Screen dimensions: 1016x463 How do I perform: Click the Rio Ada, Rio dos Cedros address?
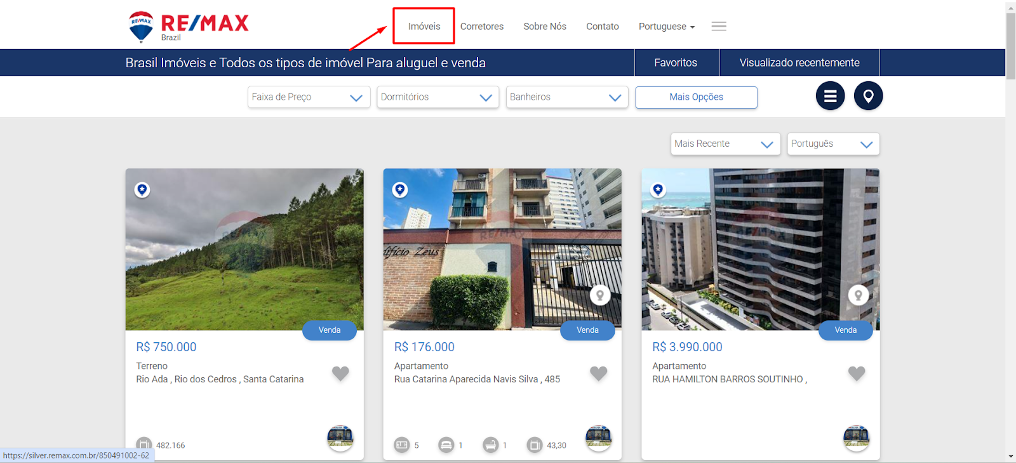[220, 379]
